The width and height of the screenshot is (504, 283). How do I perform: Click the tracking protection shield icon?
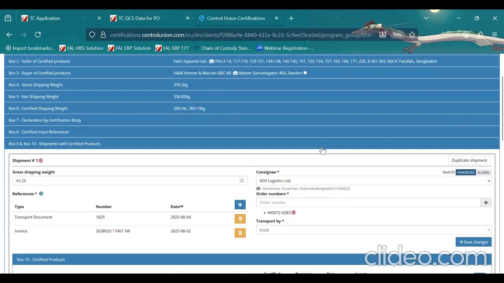[x=92, y=35]
